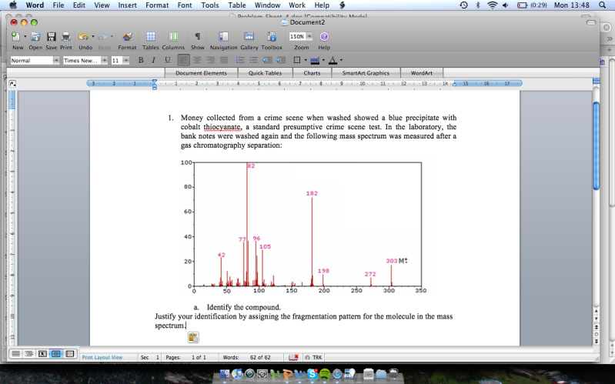
Task: Toggle Show paragraph marks
Action: click(x=198, y=37)
